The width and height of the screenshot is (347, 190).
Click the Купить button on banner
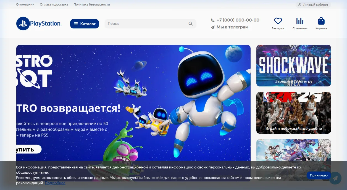click(29, 149)
